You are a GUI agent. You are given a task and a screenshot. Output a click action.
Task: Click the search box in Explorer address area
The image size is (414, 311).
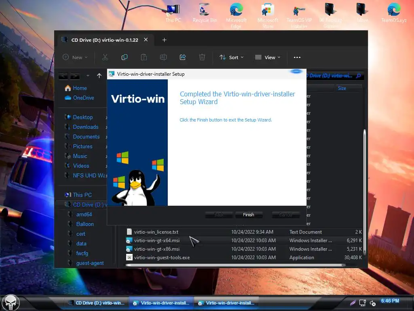[x=335, y=76]
